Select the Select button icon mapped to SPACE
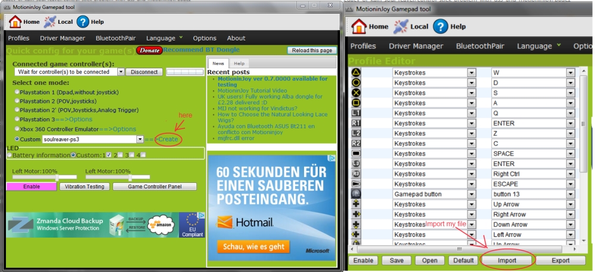This screenshot has height=272, width=595. click(356, 153)
